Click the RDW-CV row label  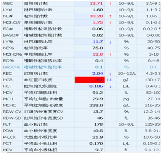coord(12,112)
